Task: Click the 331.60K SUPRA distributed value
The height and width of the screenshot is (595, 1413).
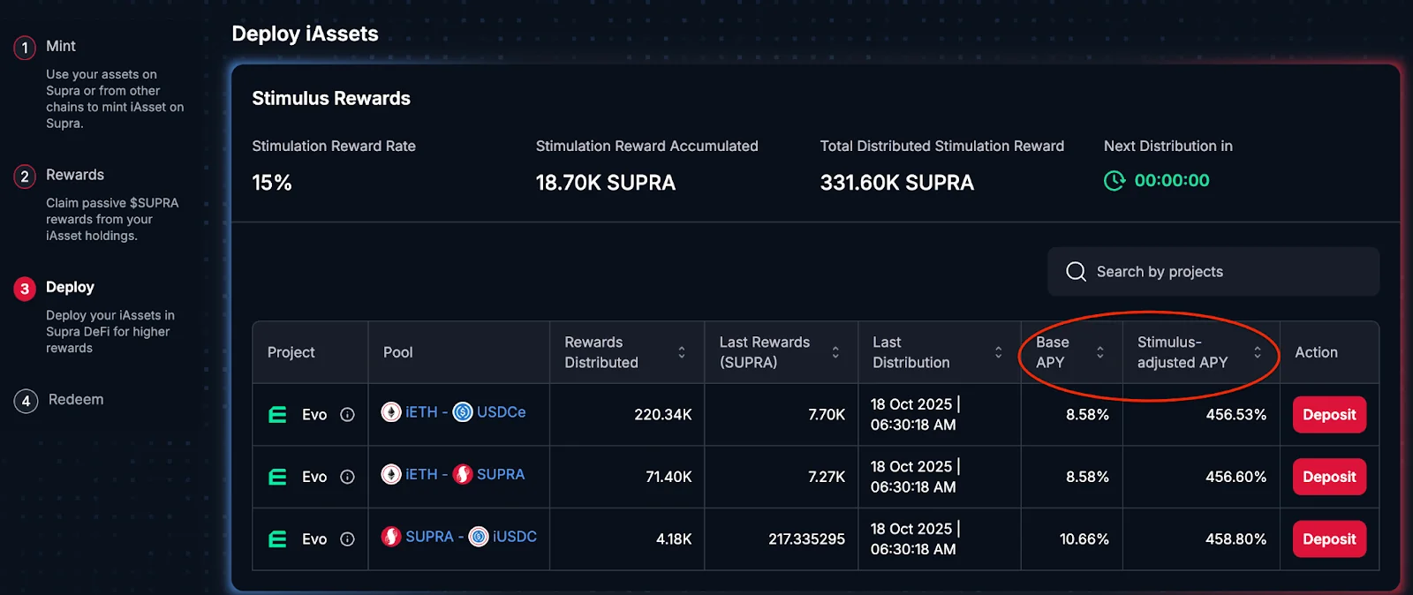Action: coord(896,183)
